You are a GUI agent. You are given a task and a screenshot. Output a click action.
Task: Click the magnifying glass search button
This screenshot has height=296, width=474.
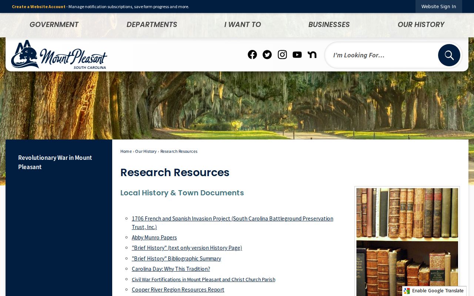pyautogui.click(x=449, y=55)
